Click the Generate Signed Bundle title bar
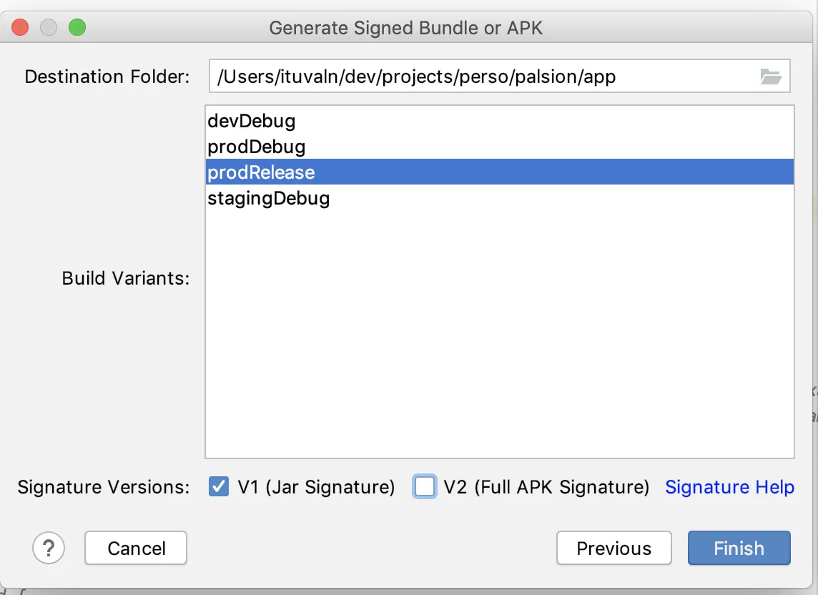The image size is (818, 595). (406, 29)
